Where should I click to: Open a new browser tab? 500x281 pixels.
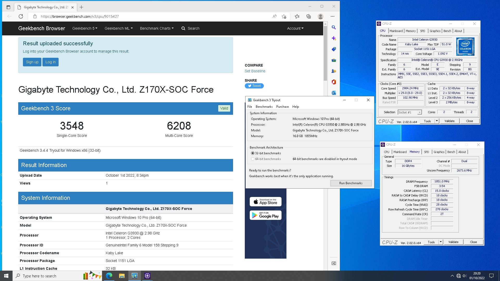(x=81, y=7)
